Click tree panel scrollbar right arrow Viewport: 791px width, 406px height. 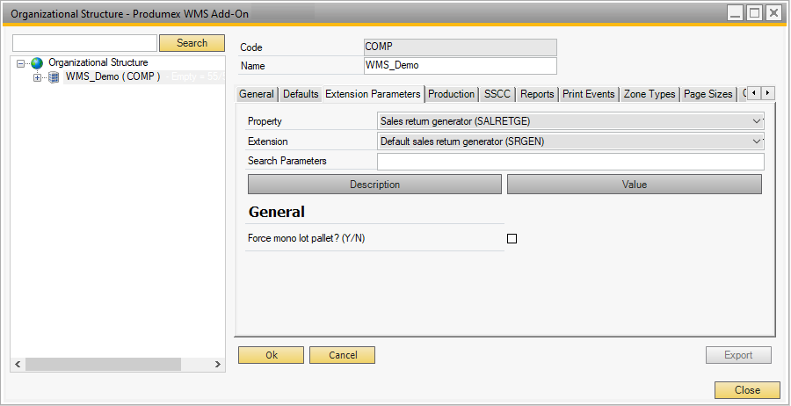click(x=218, y=364)
